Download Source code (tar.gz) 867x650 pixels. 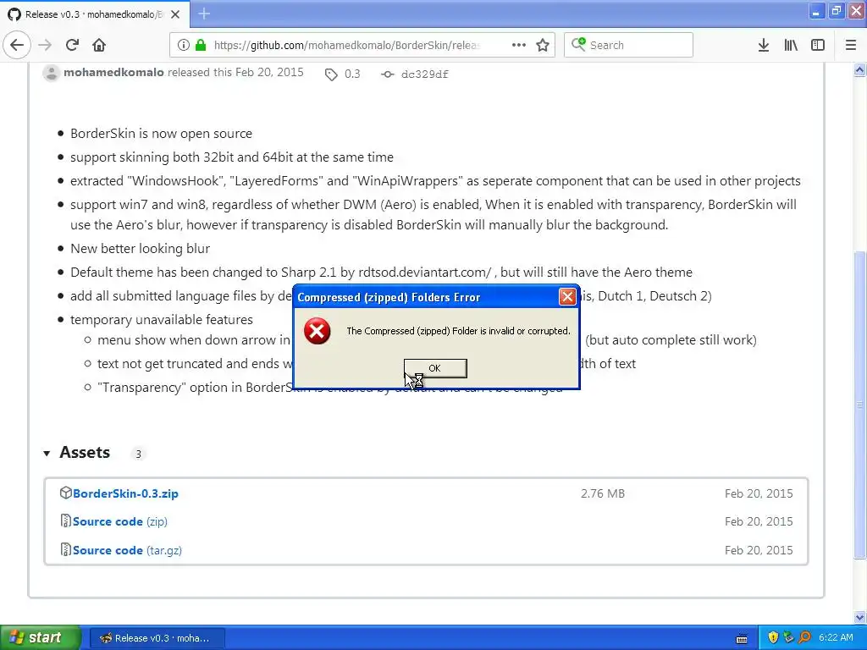tap(127, 550)
